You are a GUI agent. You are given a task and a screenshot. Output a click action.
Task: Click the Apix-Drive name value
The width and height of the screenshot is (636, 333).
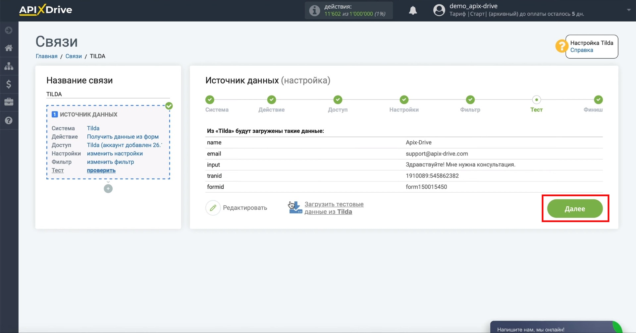tap(419, 143)
